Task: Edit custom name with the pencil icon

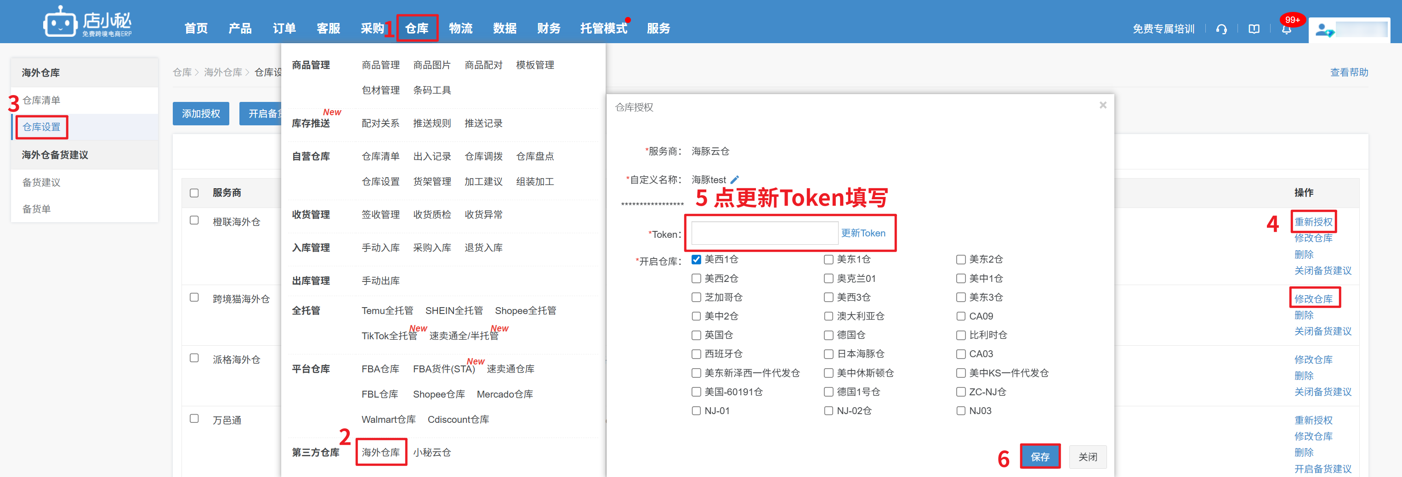Action: pyautogui.click(x=735, y=180)
